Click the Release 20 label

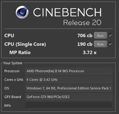click(x=82, y=22)
